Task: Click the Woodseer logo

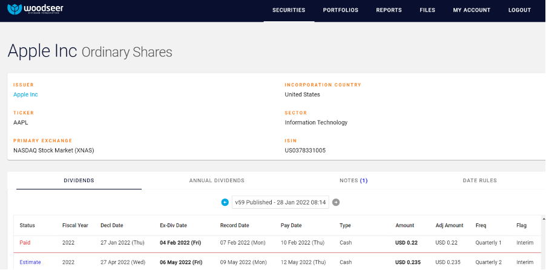Action: 36,10
